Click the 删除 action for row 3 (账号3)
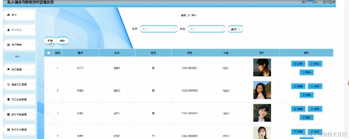Screen dimensions: 349x139 (307, 117)
